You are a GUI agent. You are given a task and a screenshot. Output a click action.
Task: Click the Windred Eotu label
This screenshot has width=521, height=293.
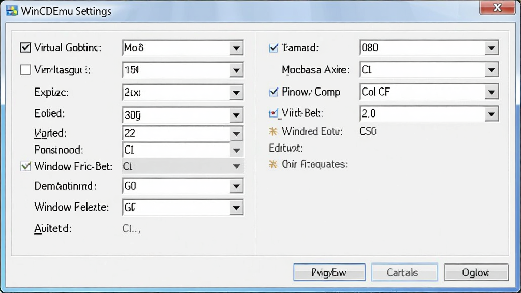pyautogui.click(x=312, y=132)
